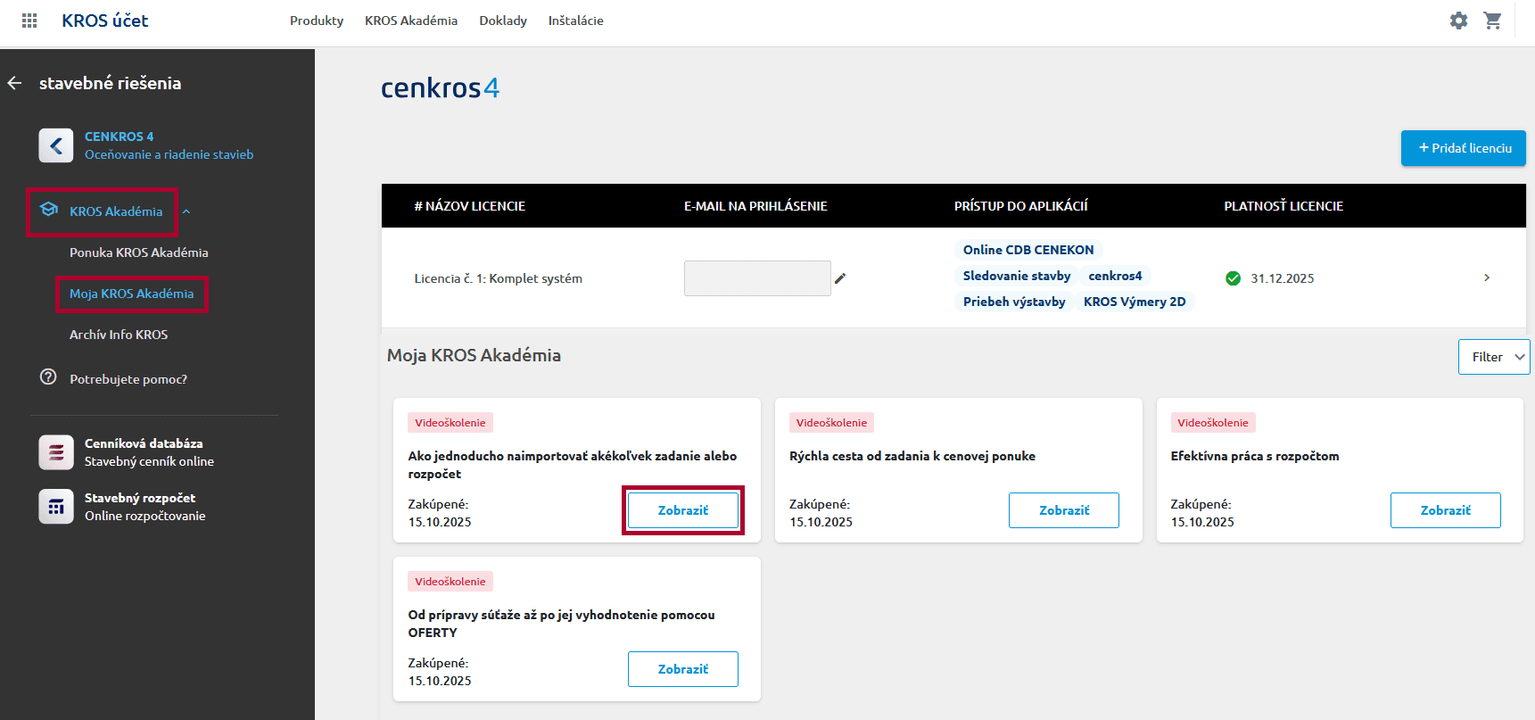
Task: Click the back arrow beside stavebné riešenia
Action: point(15,83)
